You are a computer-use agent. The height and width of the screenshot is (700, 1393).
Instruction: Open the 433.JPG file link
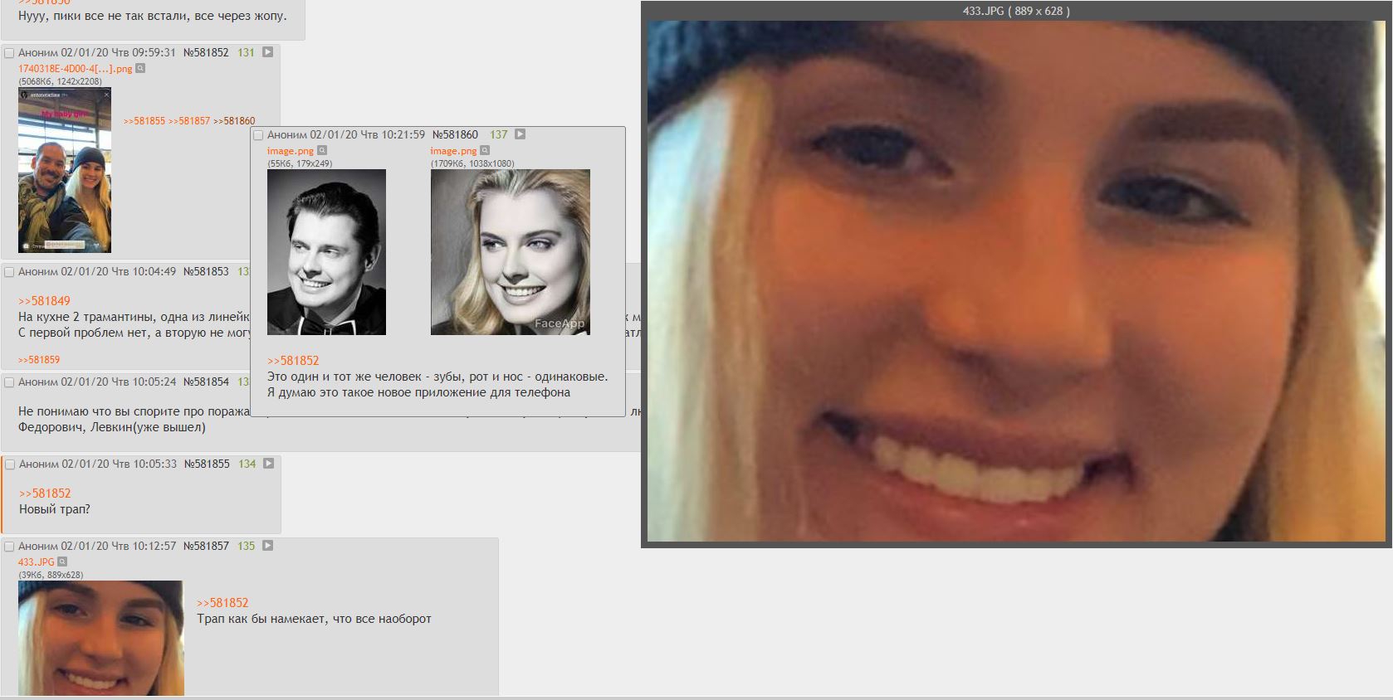point(36,562)
